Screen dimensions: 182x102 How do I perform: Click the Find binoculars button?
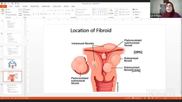click(135, 9)
